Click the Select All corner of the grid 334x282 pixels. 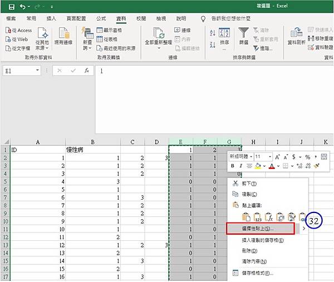6,142
